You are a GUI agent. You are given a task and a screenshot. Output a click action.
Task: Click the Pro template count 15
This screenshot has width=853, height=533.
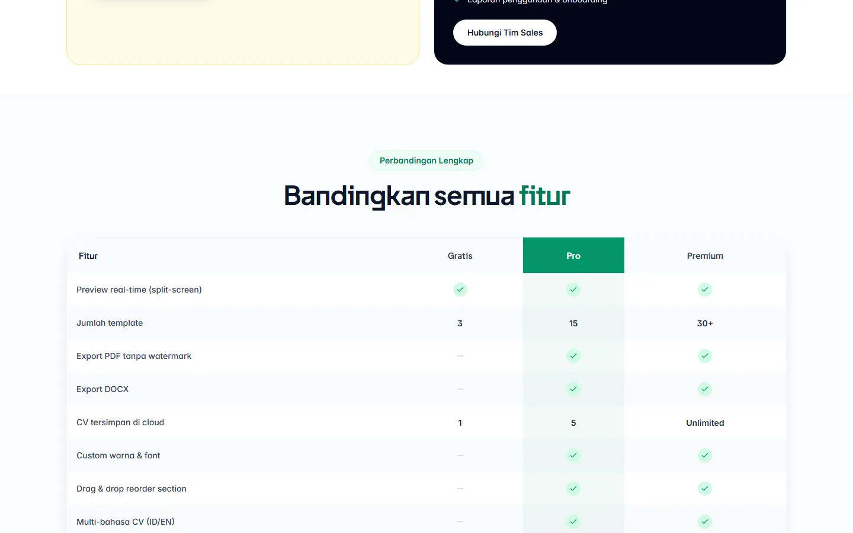tap(573, 323)
